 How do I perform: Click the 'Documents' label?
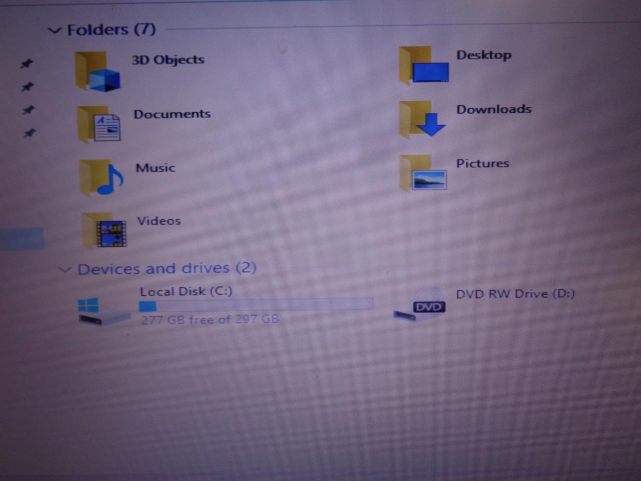pyautogui.click(x=172, y=114)
